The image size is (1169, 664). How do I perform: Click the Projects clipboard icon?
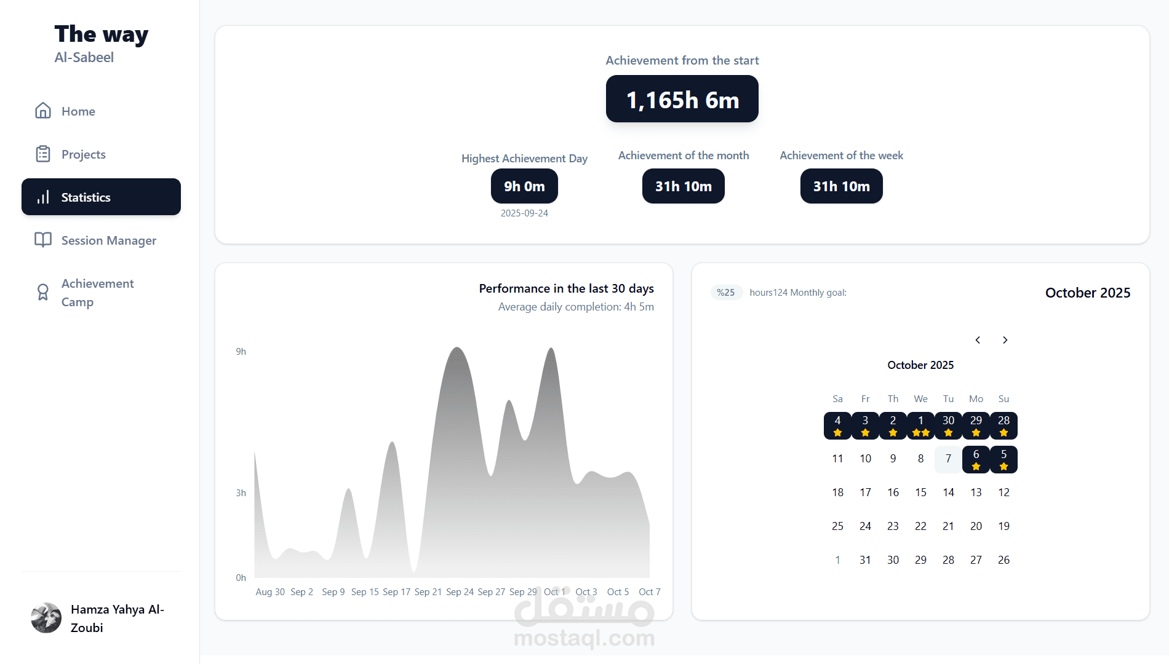[43, 154]
